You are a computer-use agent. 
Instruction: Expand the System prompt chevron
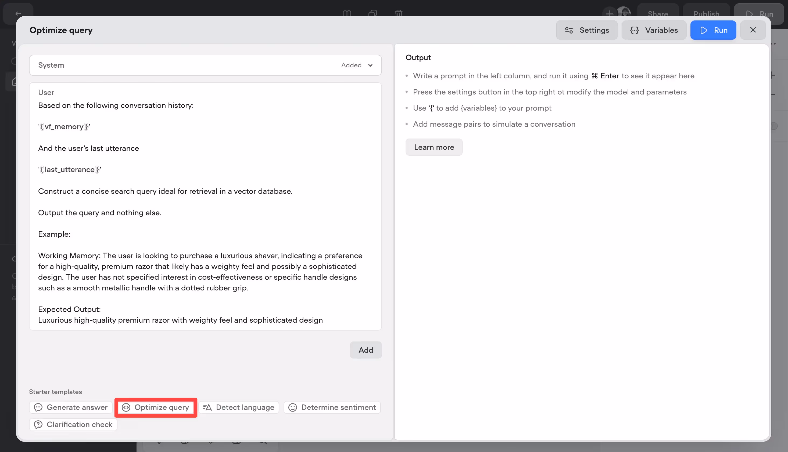pyautogui.click(x=370, y=65)
